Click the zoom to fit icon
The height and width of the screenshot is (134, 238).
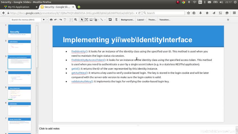(71, 20)
